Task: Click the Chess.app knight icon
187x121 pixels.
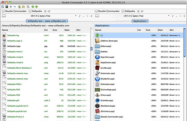Action: pos(97,95)
